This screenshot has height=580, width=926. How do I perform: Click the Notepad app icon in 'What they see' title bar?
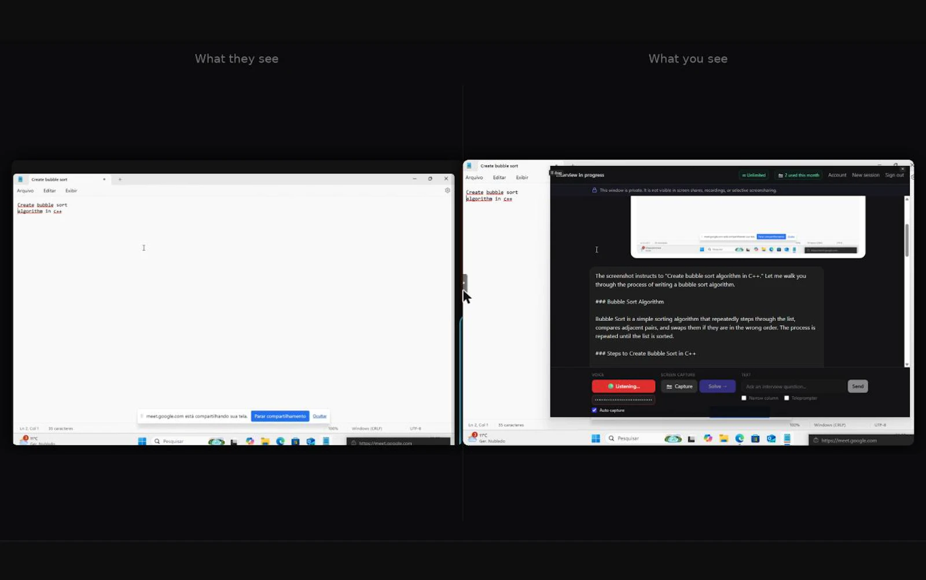pos(20,179)
